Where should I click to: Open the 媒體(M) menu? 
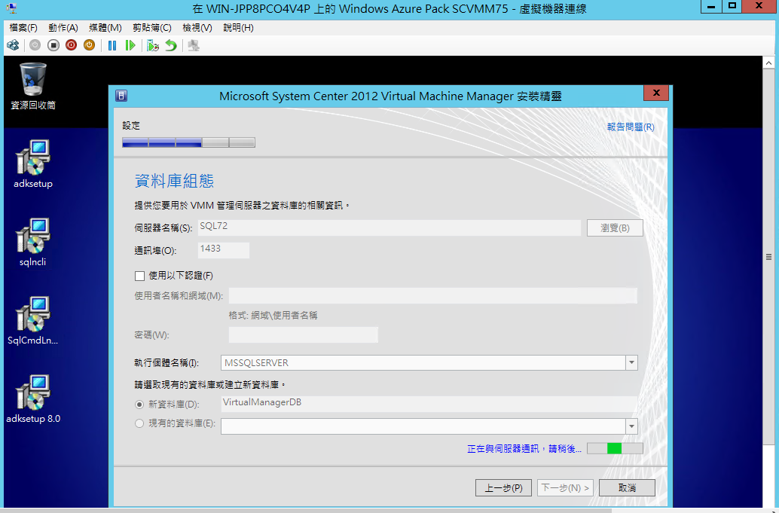pyautogui.click(x=105, y=28)
